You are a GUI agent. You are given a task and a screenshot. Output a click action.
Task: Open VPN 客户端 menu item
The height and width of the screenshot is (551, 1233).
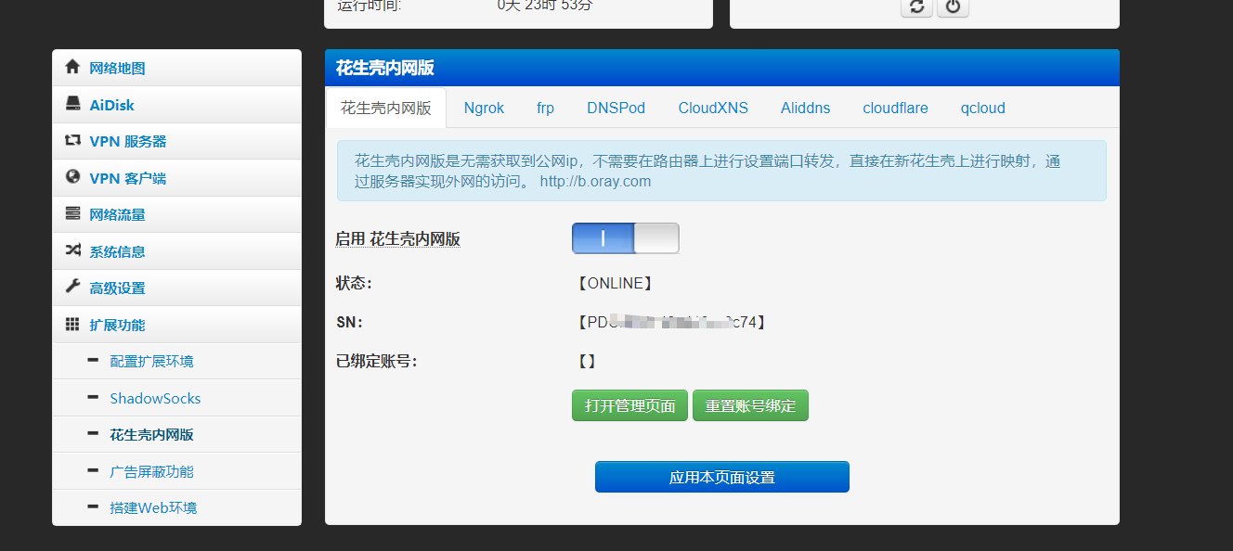point(176,178)
